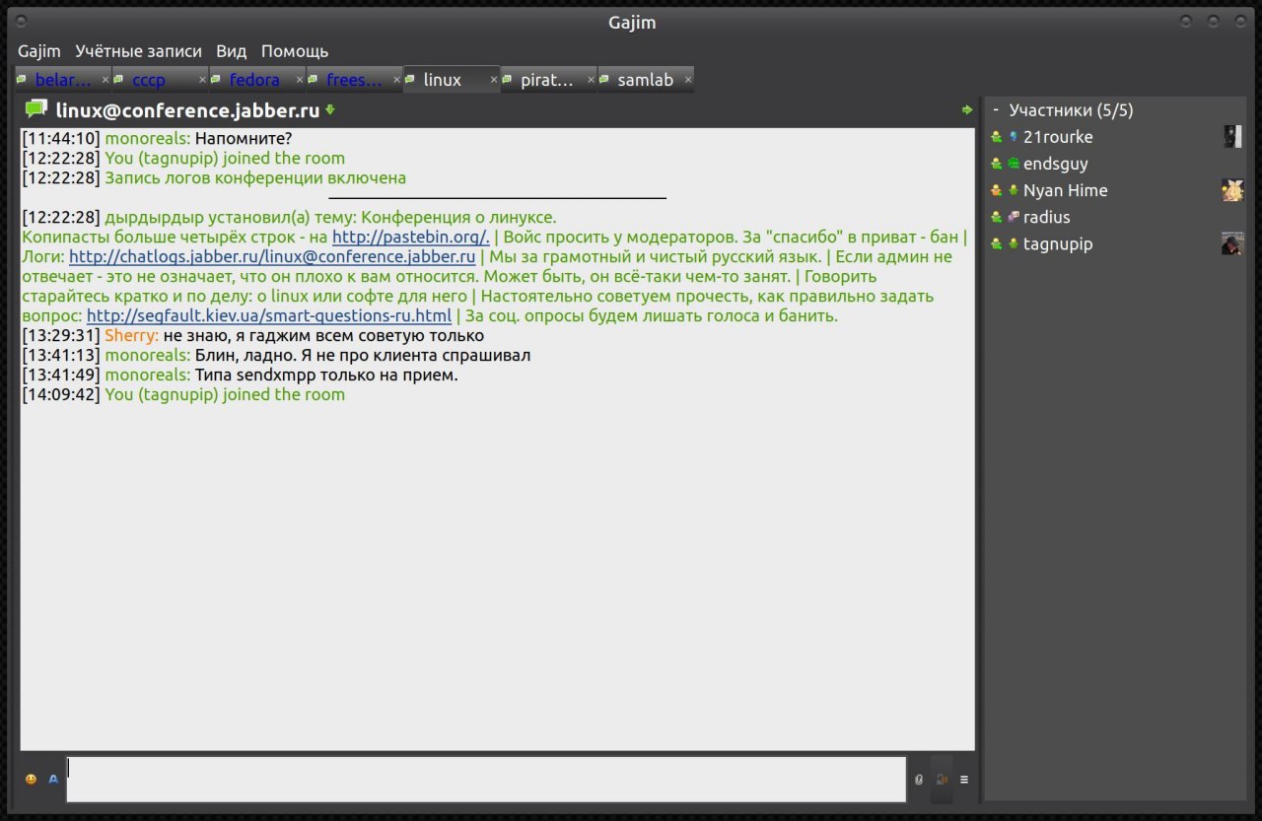This screenshot has height=821, width=1262.
Task: Close the fedora tab
Action: pyautogui.click(x=300, y=80)
